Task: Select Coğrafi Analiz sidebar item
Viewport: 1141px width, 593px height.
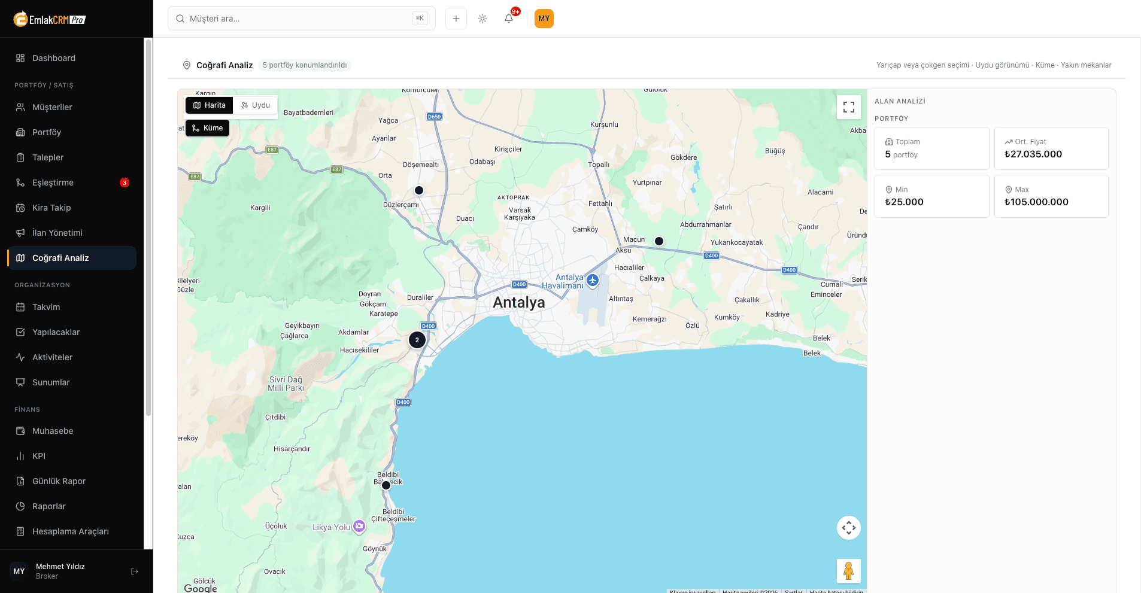Action: (x=72, y=258)
